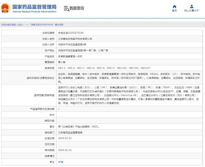The image size is (205, 167).
Task: Click the 型号规格 row label
Action: click(x=50, y=68)
